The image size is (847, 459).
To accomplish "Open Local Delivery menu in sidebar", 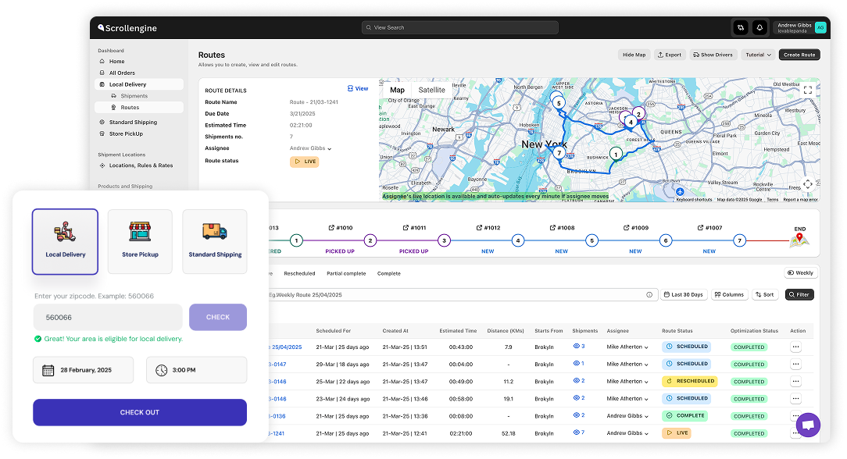I will click(x=139, y=84).
